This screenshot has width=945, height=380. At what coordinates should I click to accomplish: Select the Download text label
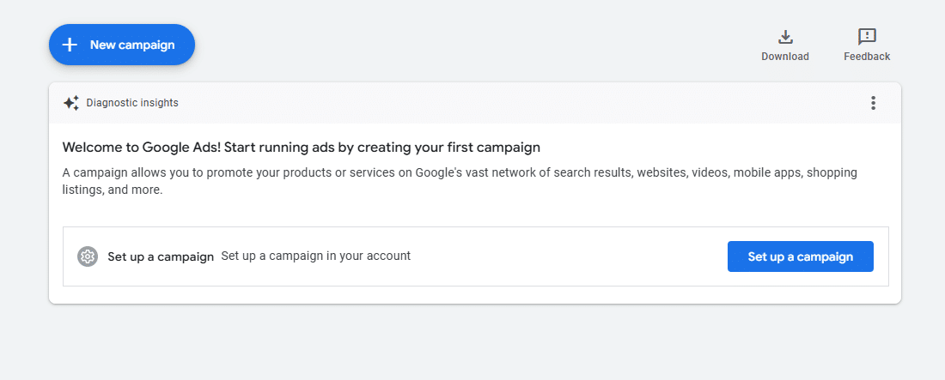tap(785, 57)
